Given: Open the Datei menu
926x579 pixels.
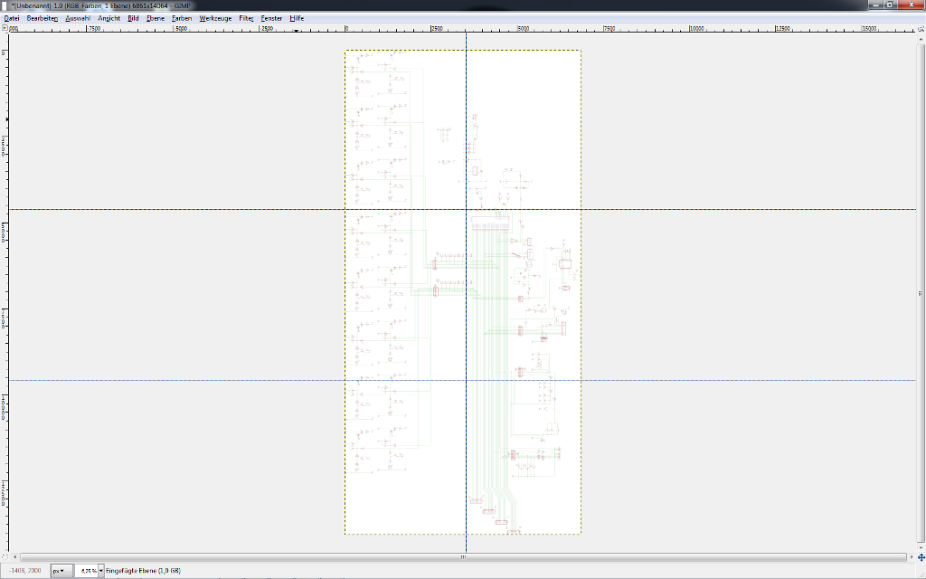Looking at the screenshot, I should (12, 18).
